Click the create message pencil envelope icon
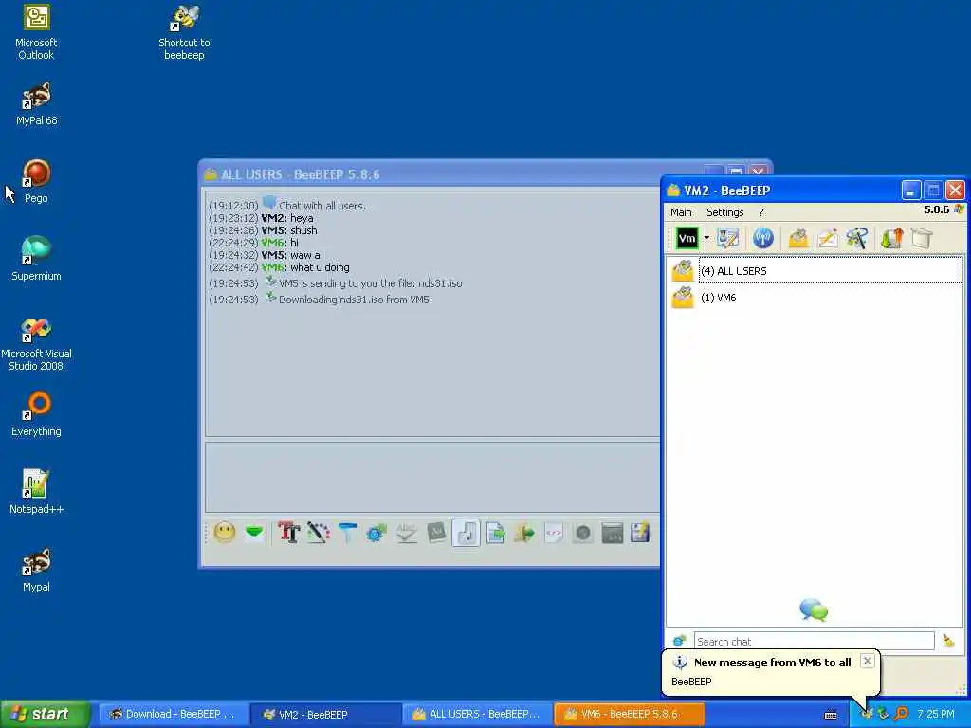971x728 pixels. (x=828, y=238)
